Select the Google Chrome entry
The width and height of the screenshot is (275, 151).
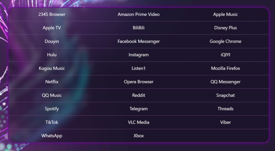click(x=225, y=41)
